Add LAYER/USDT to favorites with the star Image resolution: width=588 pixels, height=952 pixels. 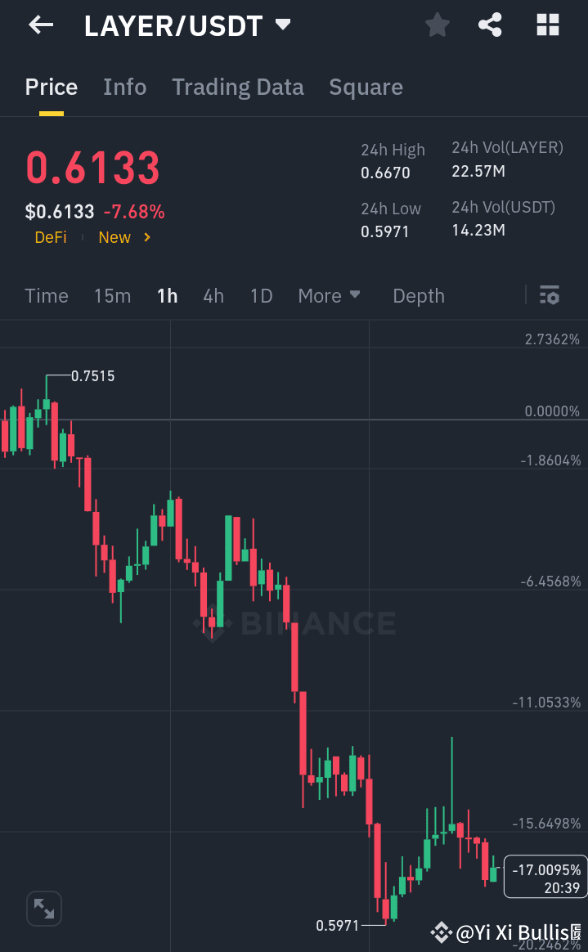click(x=437, y=25)
